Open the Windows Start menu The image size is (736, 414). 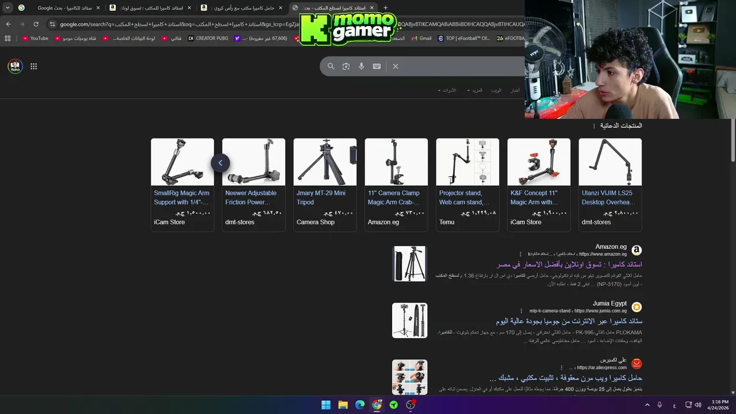pos(326,405)
